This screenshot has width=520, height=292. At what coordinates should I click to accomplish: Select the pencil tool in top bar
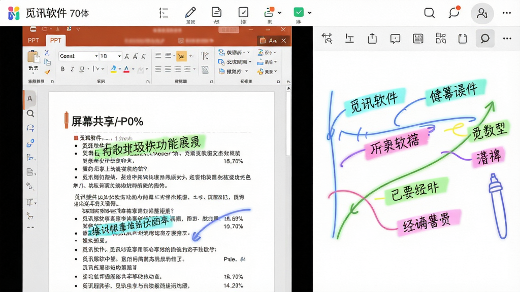pos(190,13)
